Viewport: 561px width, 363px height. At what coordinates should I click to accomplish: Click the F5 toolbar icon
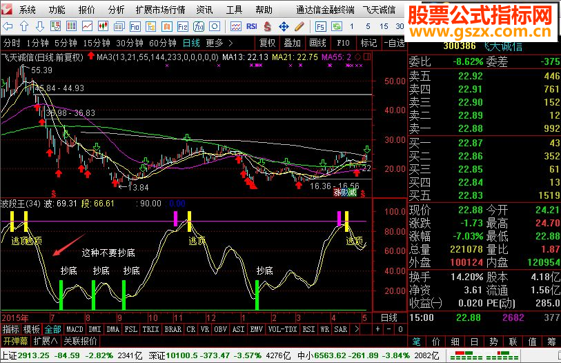pos(321,26)
